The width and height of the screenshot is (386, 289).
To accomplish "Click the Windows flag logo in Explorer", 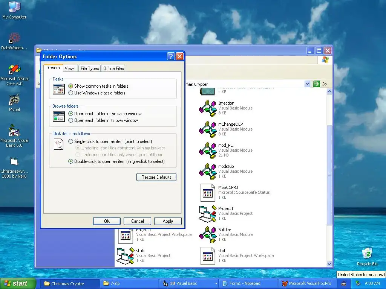I will 325,60.
